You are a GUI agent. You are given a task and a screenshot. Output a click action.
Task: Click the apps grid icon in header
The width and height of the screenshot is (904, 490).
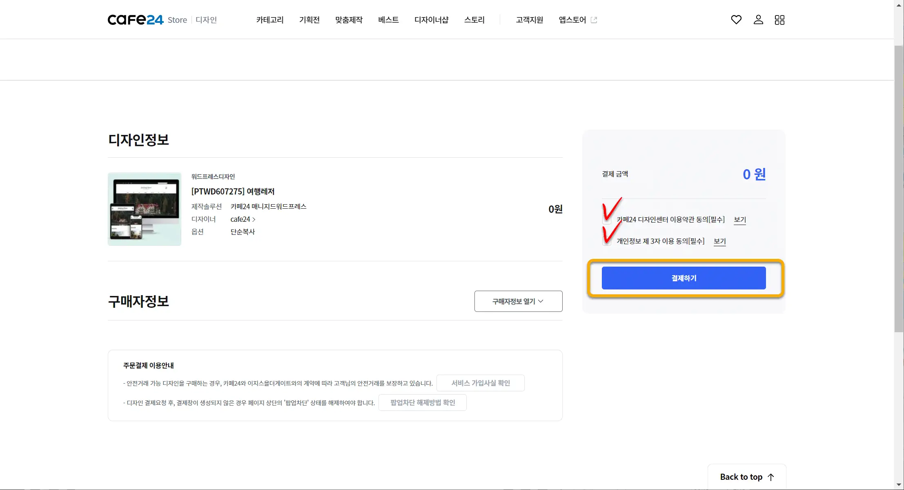[x=779, y=20]
